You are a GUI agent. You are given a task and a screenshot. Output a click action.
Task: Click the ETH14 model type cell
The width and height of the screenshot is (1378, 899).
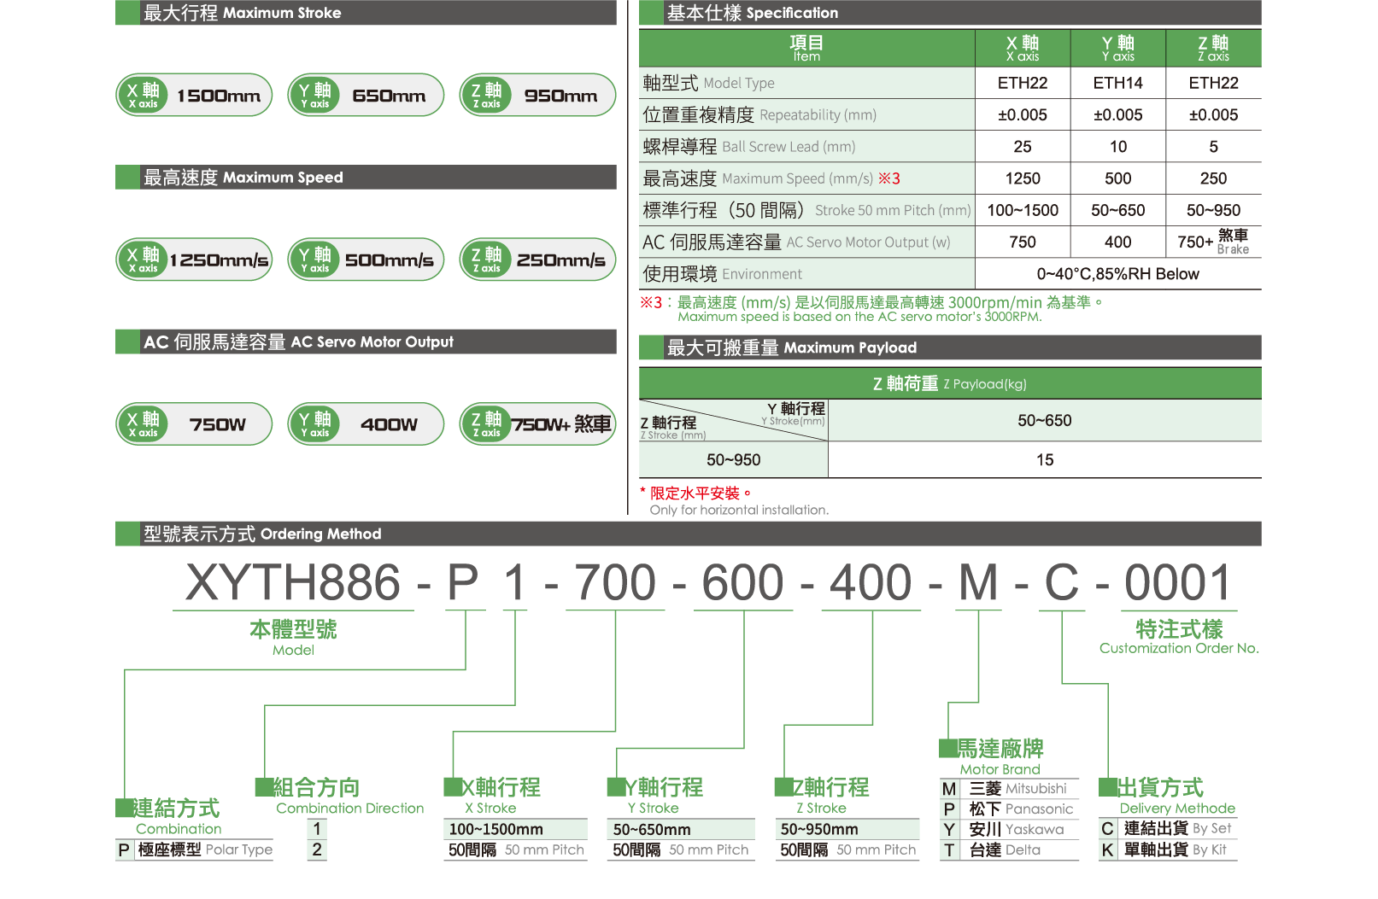[1118, 83]
